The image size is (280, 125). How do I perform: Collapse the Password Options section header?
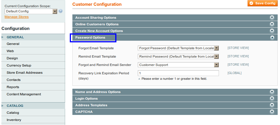coord(90,37)
